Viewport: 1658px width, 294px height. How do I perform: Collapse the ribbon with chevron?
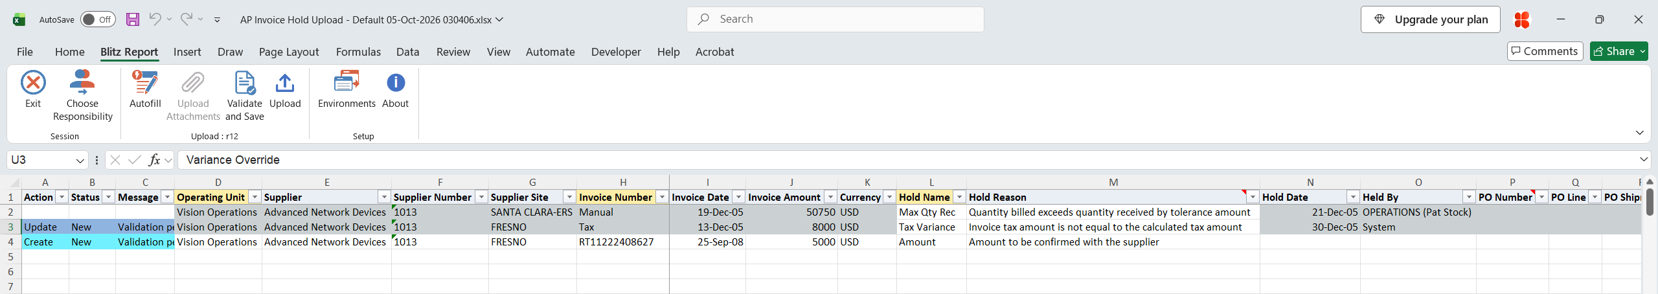[x=1640, y=133]
